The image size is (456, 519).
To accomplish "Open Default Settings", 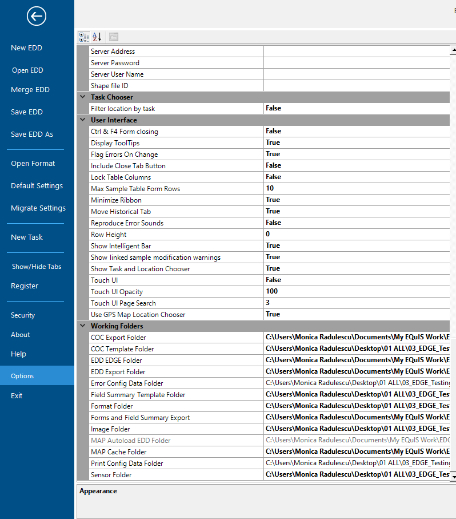I will click(x=37, y=186).
